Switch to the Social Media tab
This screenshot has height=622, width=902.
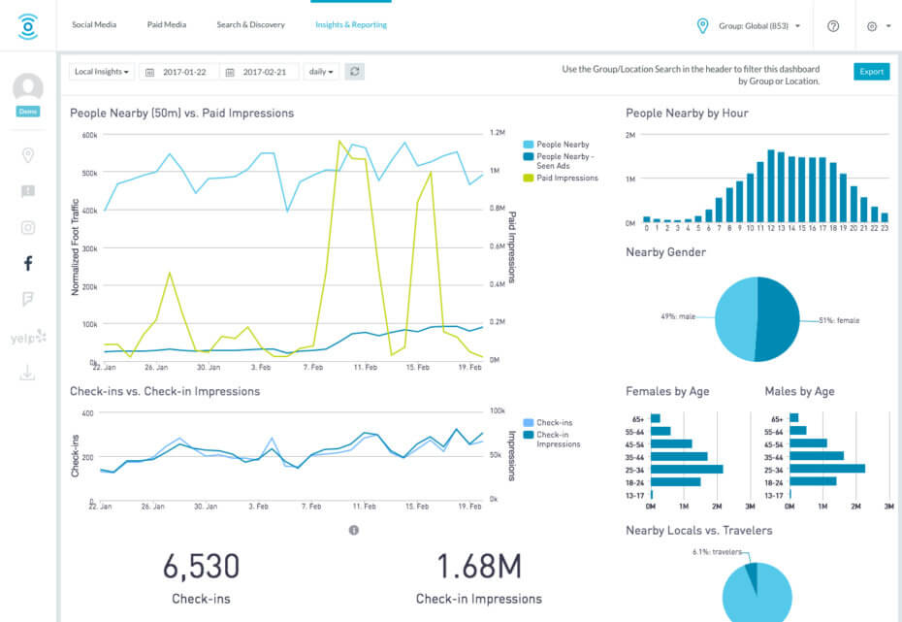(x=94, y=24)
